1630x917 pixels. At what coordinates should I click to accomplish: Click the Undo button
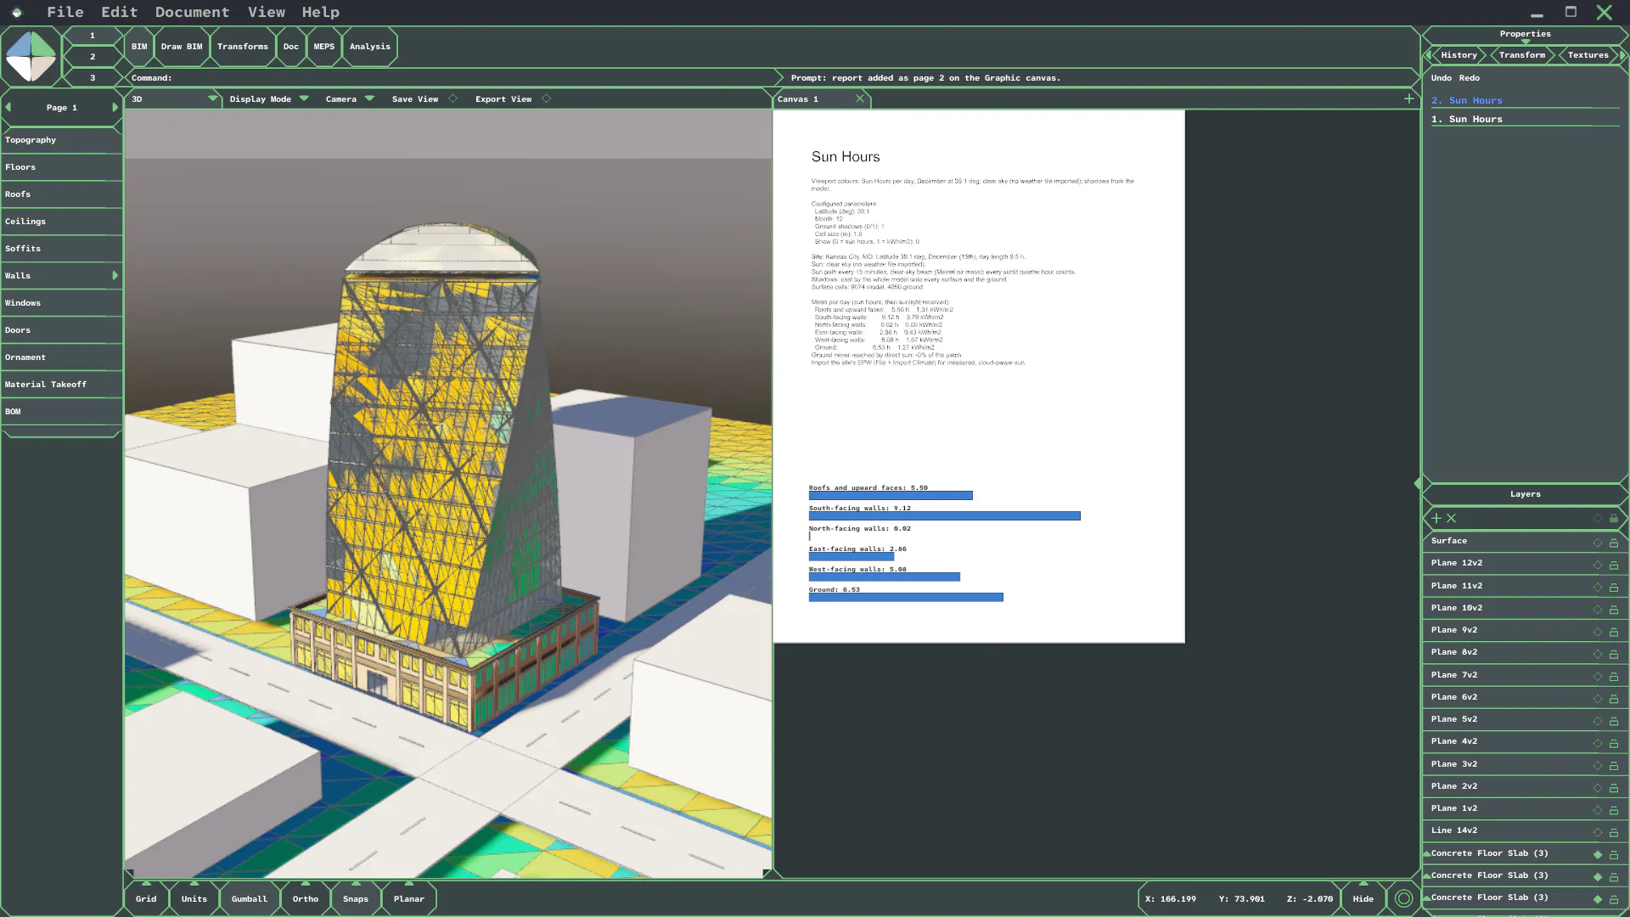1442,77
